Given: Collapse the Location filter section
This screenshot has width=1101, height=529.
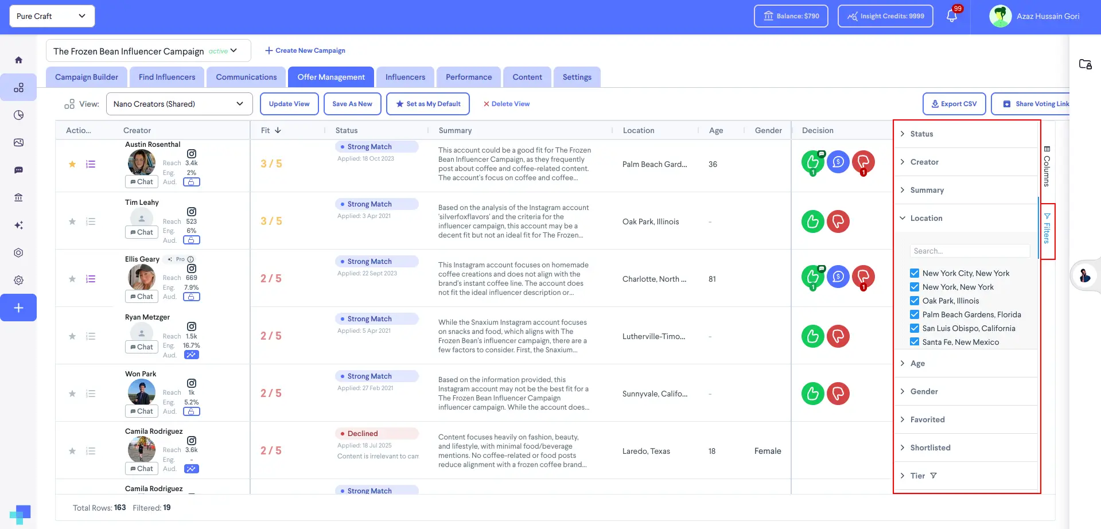Looking at the screenshot, I should click(967, 218).
